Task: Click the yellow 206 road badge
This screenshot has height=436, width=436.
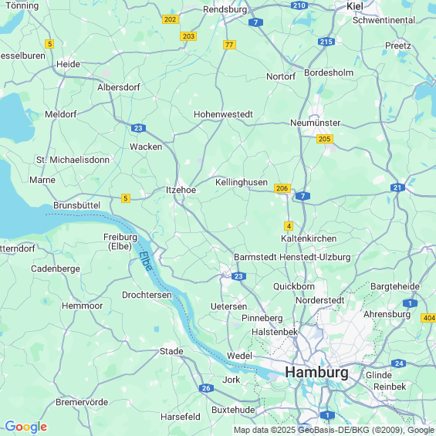Action: click(282, 188)
